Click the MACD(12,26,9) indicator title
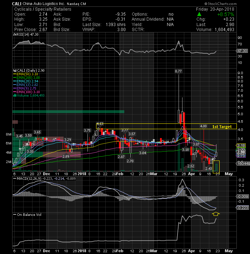This screenshot has width=250, height=254. pos(29,178)
